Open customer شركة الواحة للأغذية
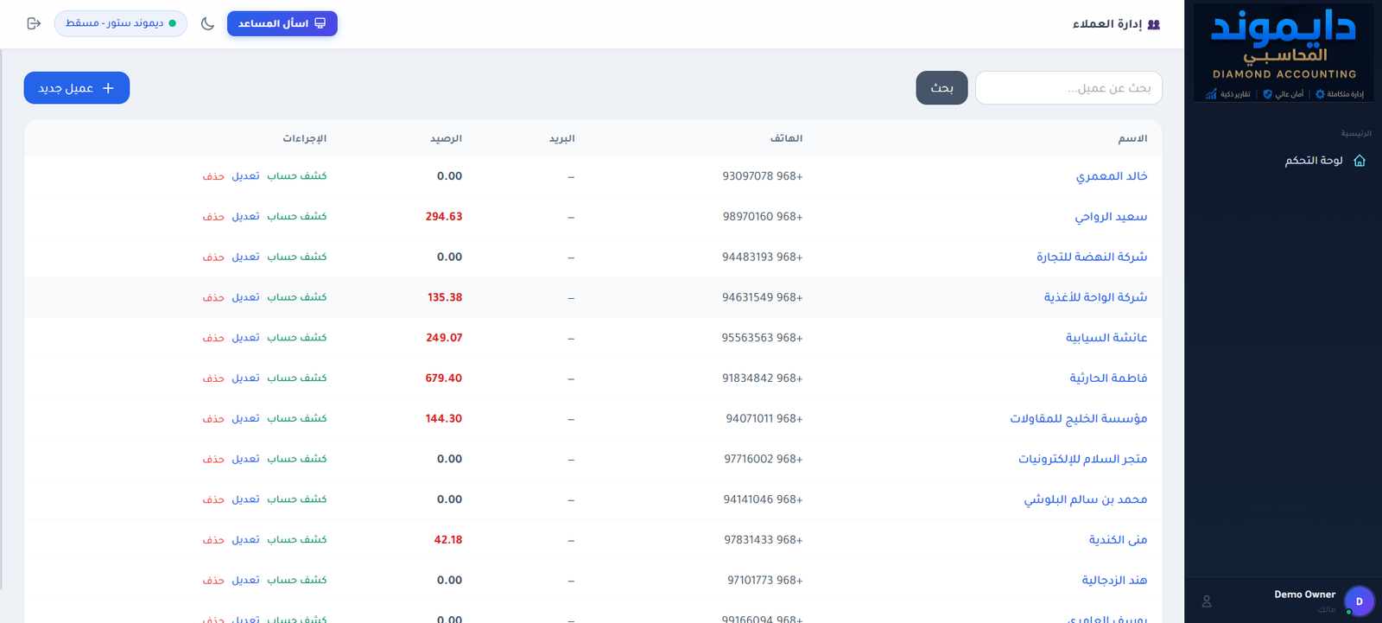Image resolution: width=1382 pixels, height=623 pixels. [1095, 297]
